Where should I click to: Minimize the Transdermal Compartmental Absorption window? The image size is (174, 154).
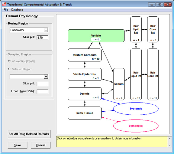(152, 5)
